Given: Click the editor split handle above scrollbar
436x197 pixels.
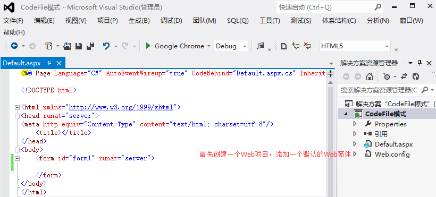Looking at the screenshot, I should [330, 74].
